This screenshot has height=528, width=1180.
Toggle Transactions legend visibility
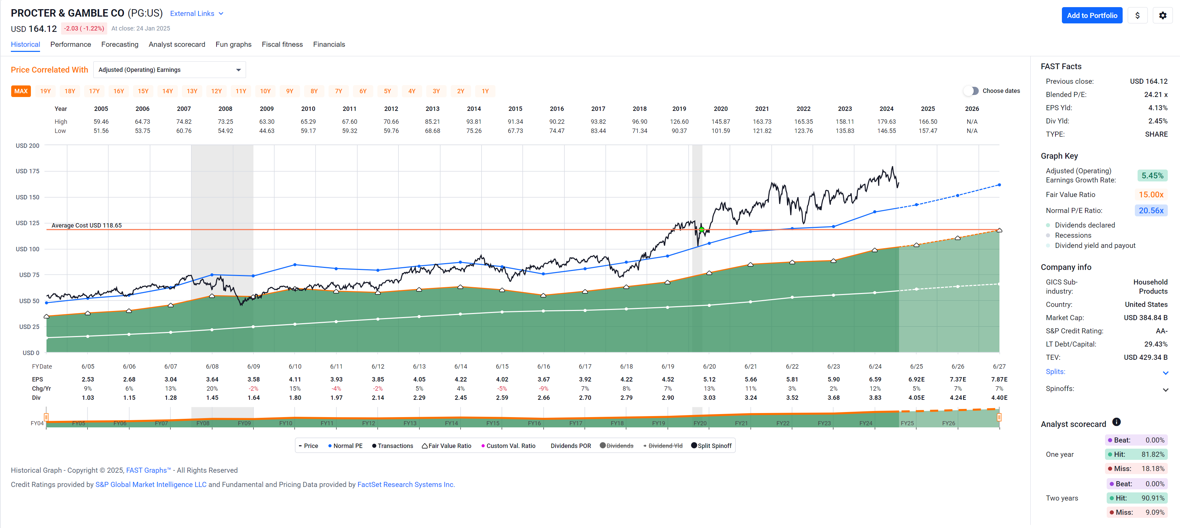[x=392, y=446]
